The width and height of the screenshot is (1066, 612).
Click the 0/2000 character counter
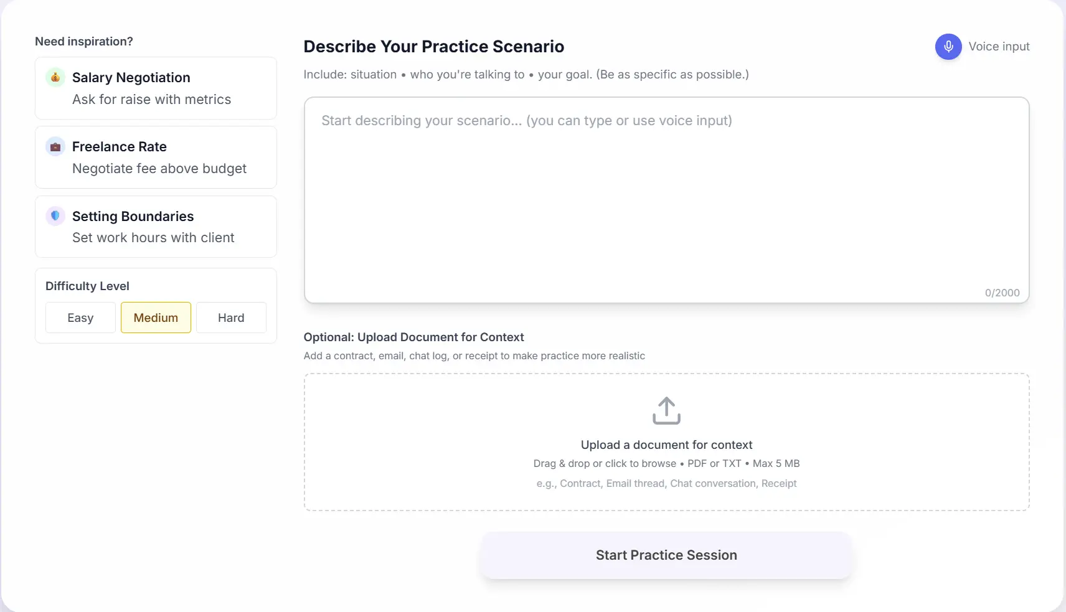pyautogui.click(x=1002, y=292)
